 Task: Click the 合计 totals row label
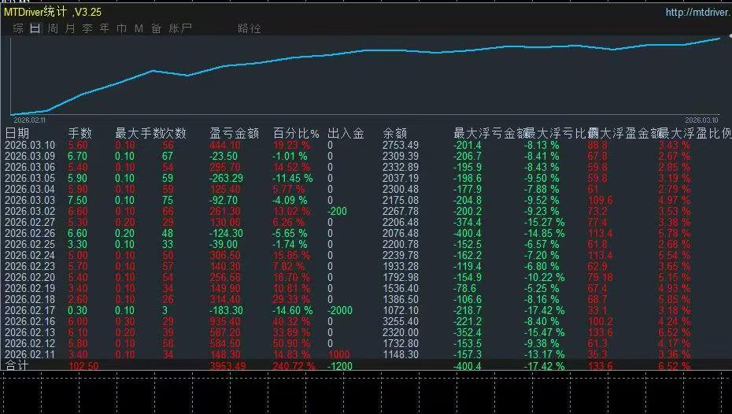click(17, 365)
